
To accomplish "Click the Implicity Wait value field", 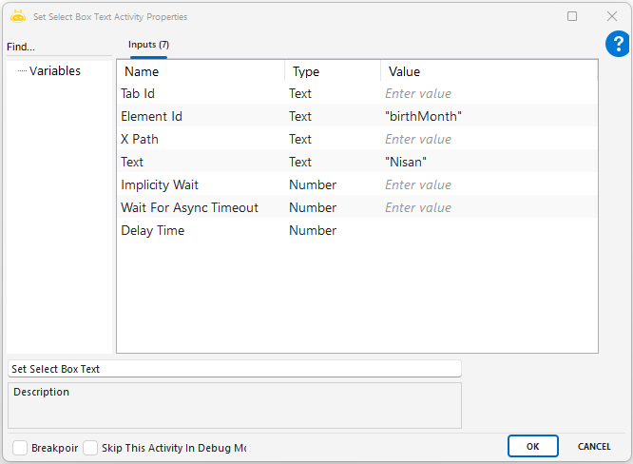I will pyautogui.click(x=489, y=184).
